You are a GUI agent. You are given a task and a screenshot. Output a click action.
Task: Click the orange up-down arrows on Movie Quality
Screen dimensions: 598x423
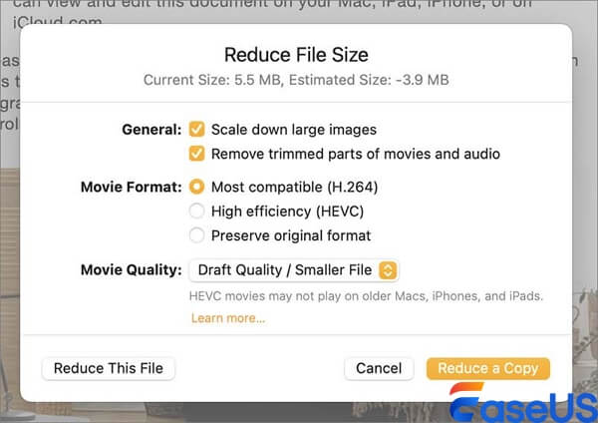[389, 270]
